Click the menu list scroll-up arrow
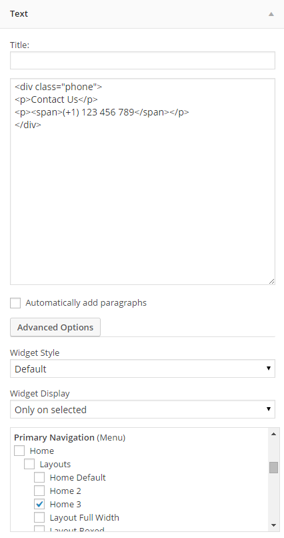 point(273,434)
